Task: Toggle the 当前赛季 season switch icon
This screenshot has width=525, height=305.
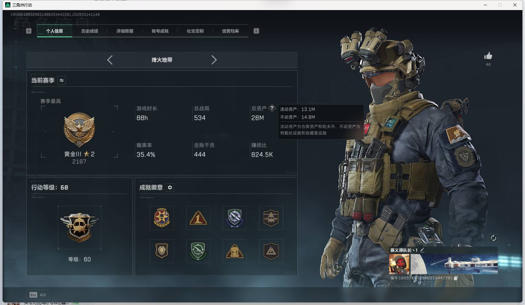Action: pyautogui.click(x=61, y=80)
